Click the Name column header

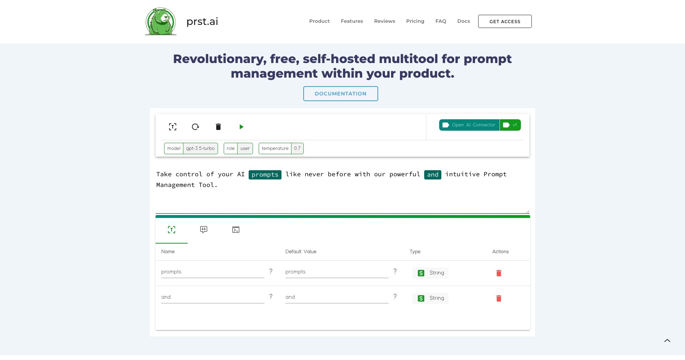coord(168,252)
